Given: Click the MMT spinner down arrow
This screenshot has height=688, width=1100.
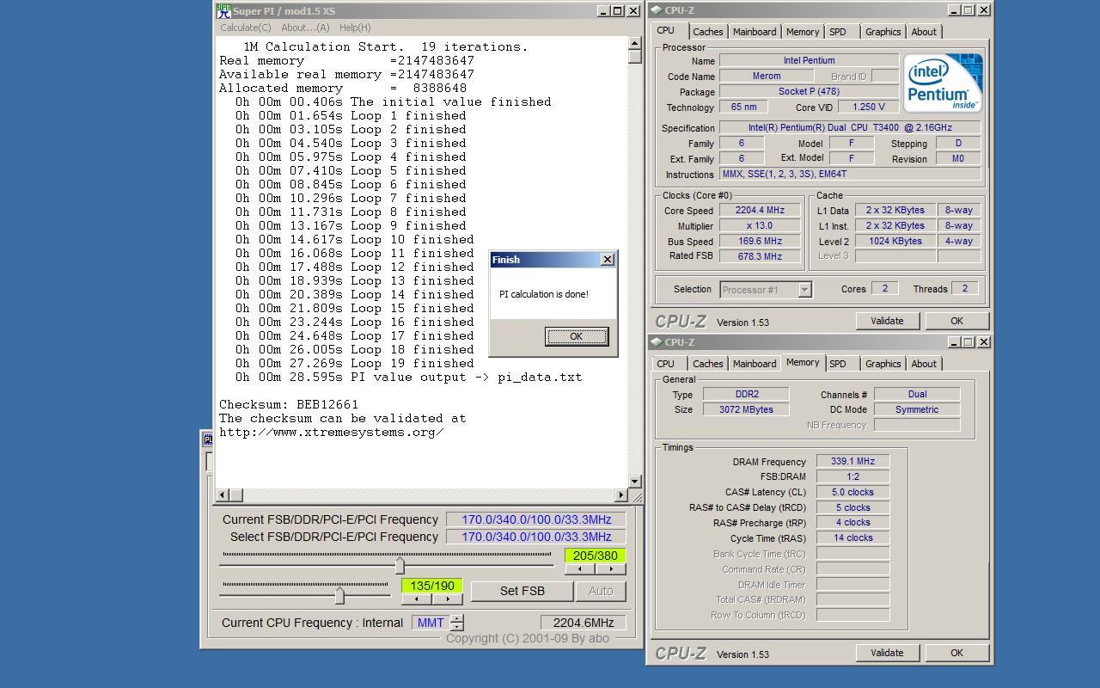Looking at the screenshot, I should click(x=456, y=627).
